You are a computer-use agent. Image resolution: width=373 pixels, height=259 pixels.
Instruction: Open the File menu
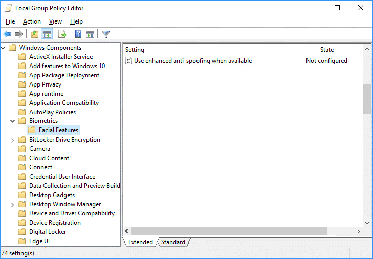pos(10,21)
